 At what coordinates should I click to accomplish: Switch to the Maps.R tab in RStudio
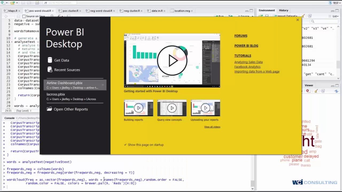(12, 11)
